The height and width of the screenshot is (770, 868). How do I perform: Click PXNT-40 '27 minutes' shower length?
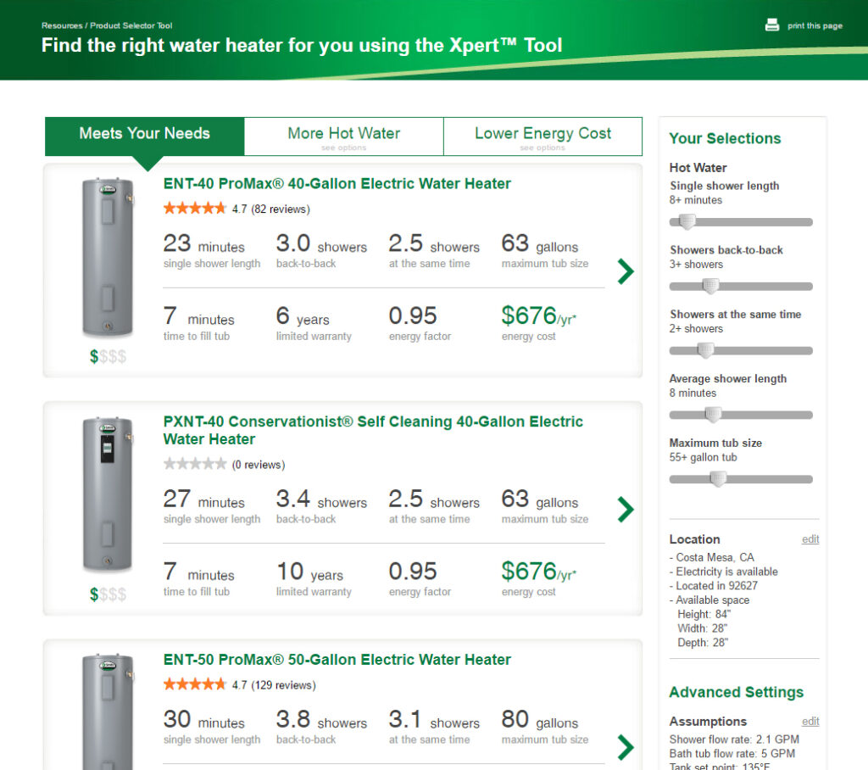pos(203,499)
